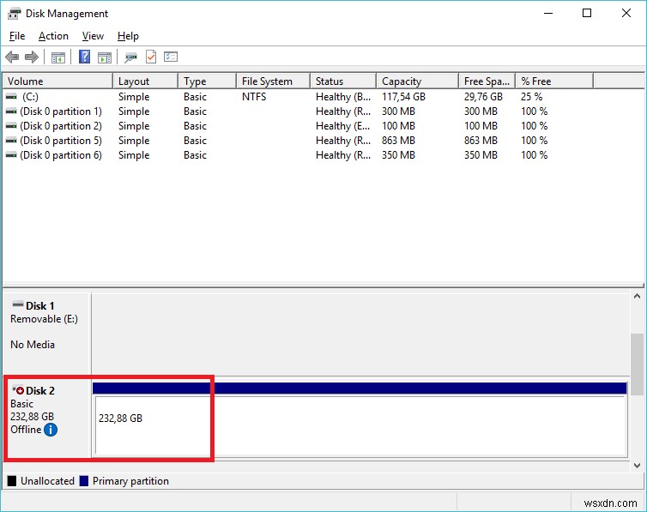Image resolution: width=647 pixels, height=512 pixels.
Task: Select the (Disk 0 partition 6) volume
Action: [x=61, y=155]
